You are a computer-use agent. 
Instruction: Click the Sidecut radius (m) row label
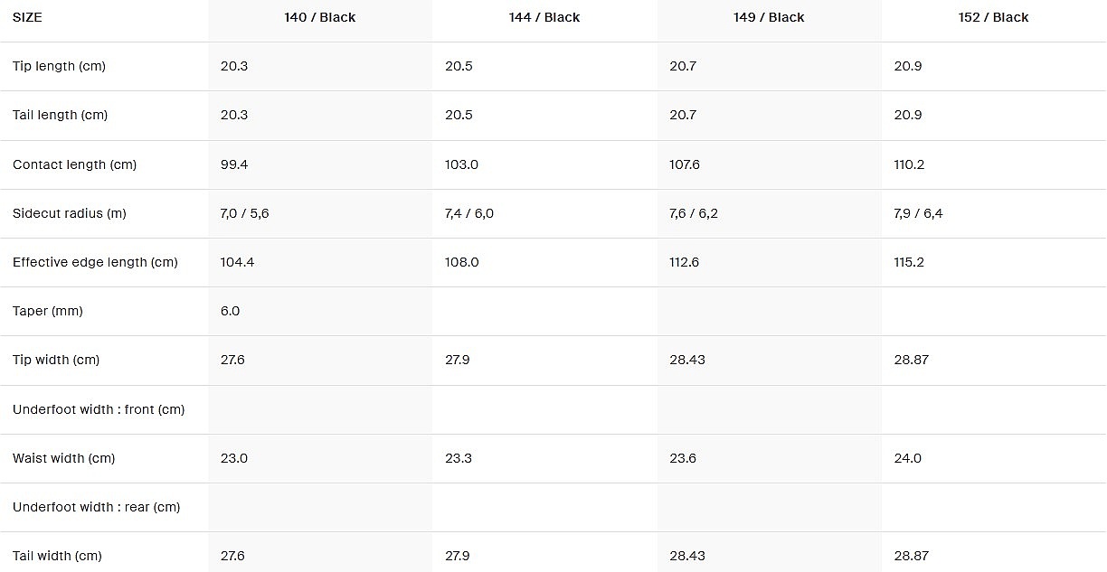pos(69,213)
